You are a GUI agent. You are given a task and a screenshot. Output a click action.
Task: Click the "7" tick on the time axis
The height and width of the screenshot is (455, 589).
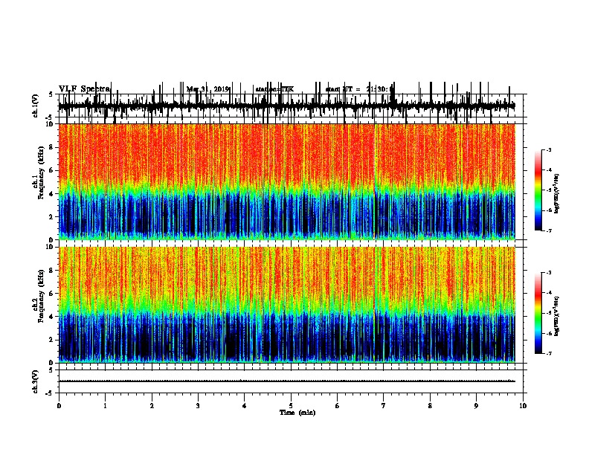coord(384,406)
